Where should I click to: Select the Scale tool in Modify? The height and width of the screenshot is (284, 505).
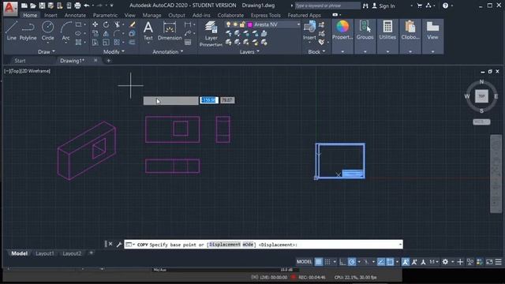point(106,42)
